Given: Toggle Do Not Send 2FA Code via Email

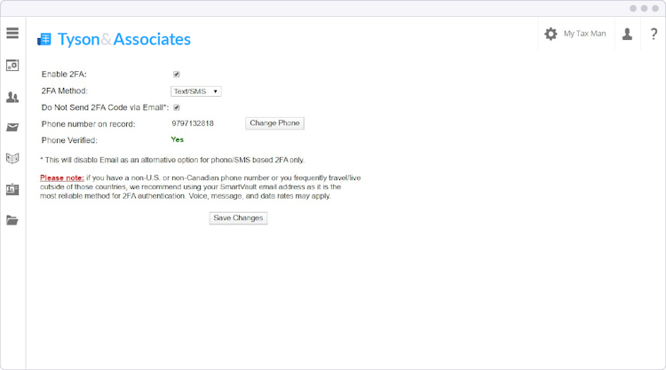Looking at the screenshot, I should coord(177,107).
